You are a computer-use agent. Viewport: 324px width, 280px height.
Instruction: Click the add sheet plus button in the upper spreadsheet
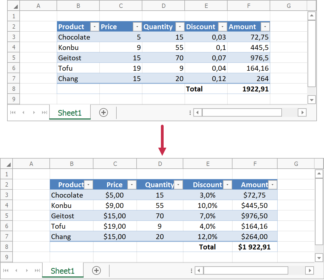coord(104,112)
